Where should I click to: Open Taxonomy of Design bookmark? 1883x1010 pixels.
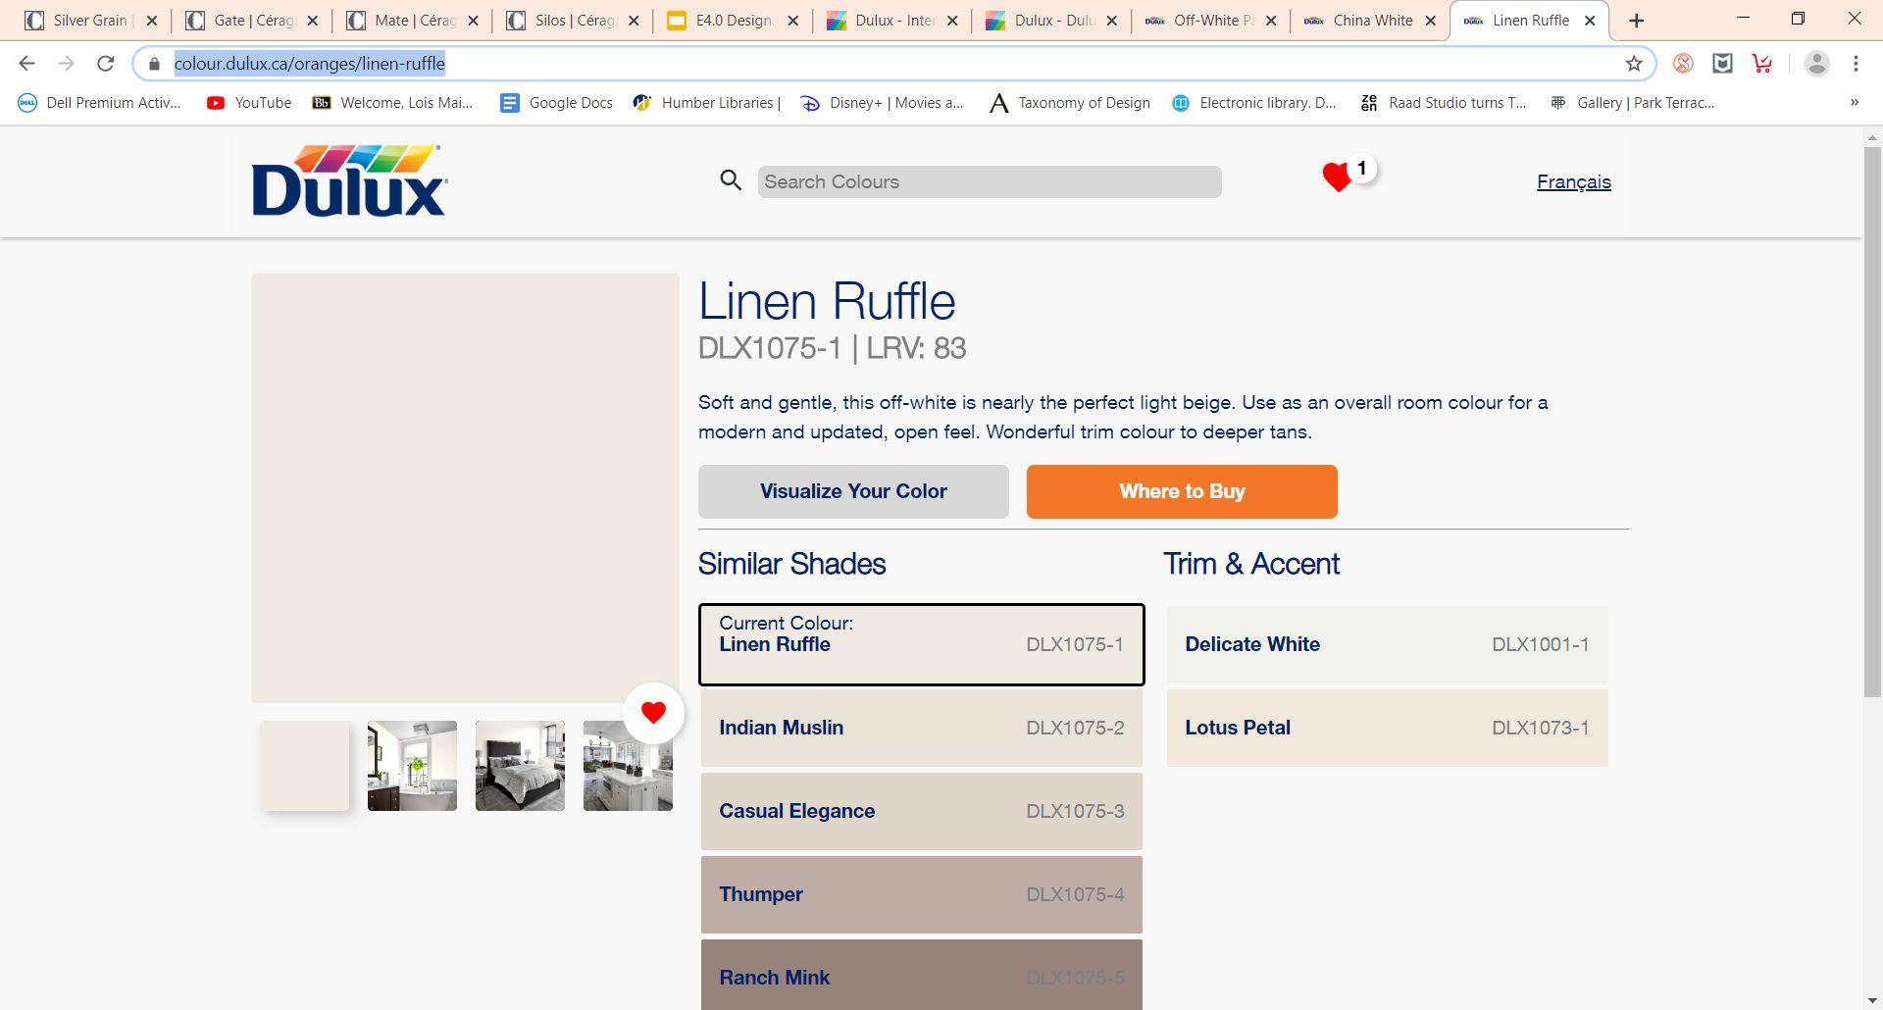1069,102
